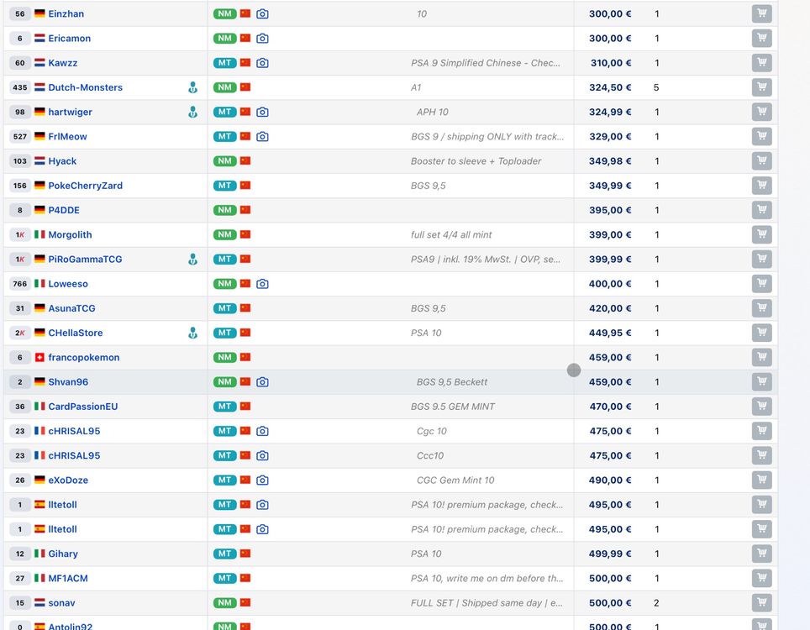810x630 pixels.
Task: Select seller name MF1ACM
Action: [x=67, y=579]
